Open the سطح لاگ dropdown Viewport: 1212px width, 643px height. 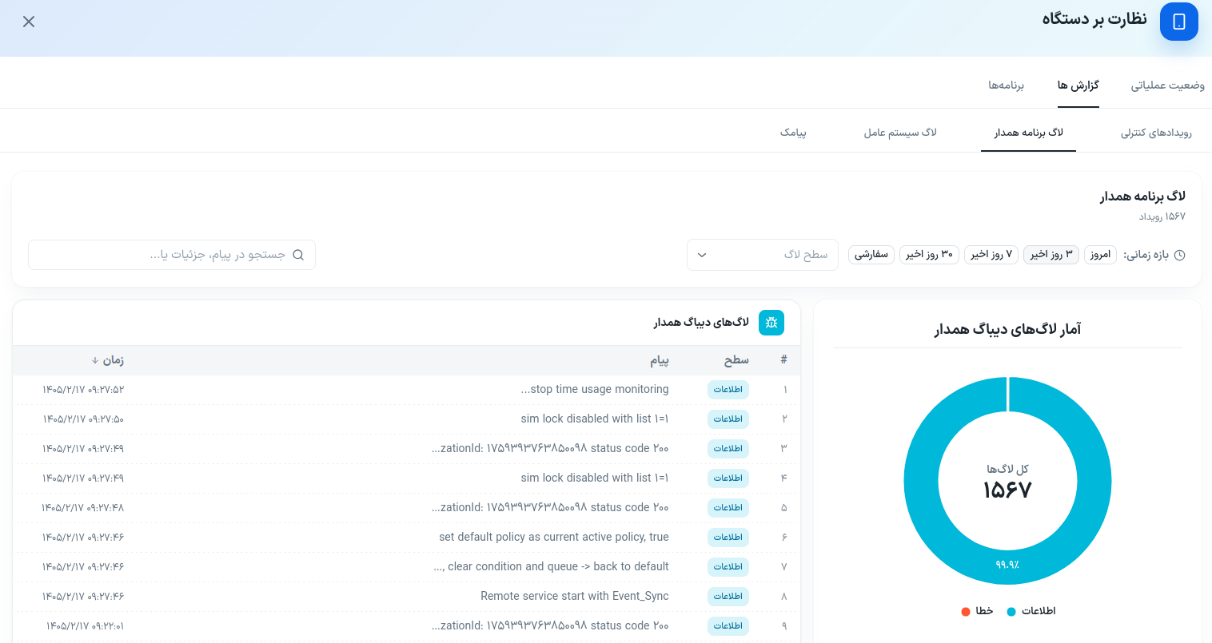pyautogui.click(x=763, y=255)
